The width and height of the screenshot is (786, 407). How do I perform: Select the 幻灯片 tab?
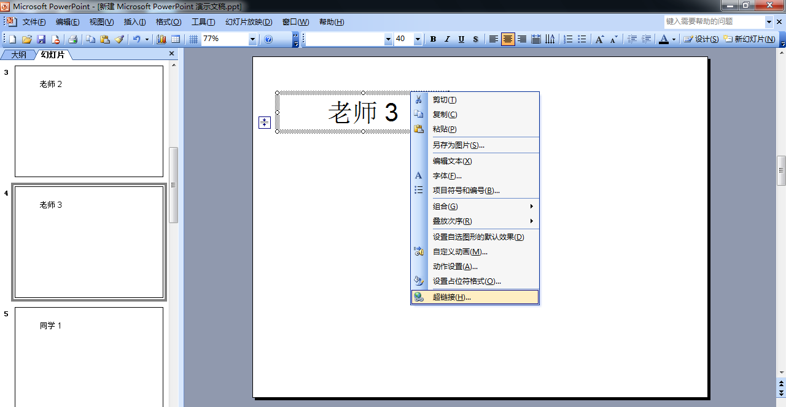[53, 55]
